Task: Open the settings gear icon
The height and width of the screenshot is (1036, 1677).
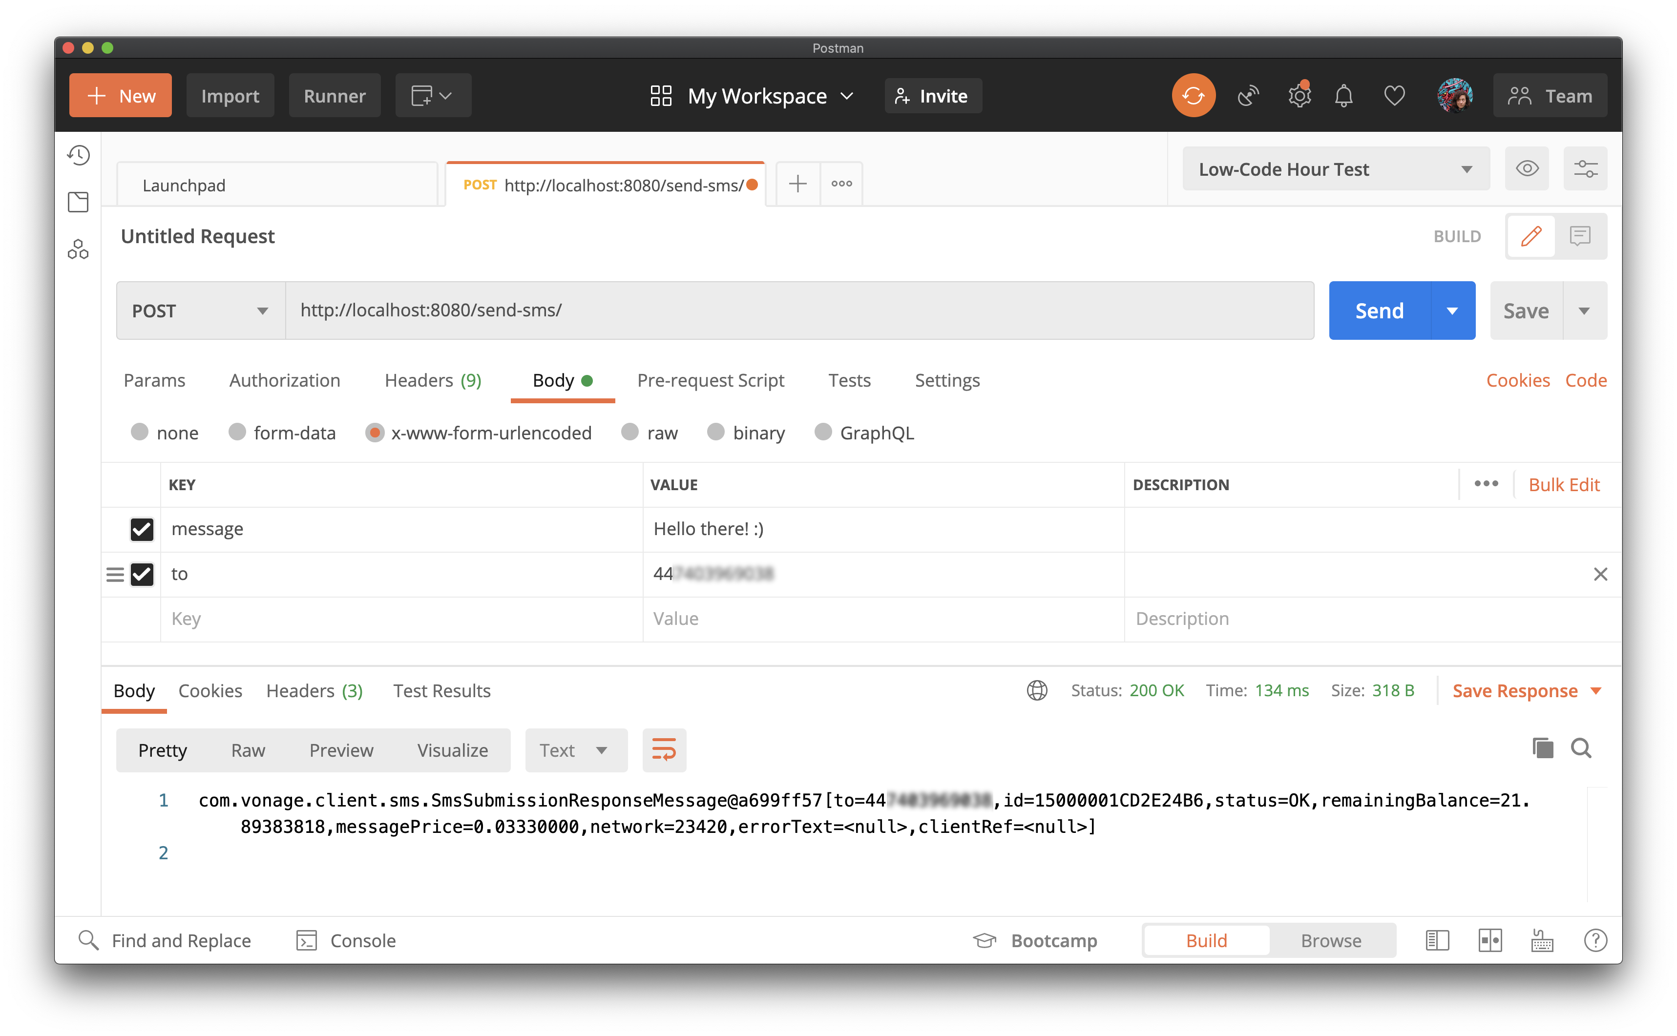Action: [1299, 95]
